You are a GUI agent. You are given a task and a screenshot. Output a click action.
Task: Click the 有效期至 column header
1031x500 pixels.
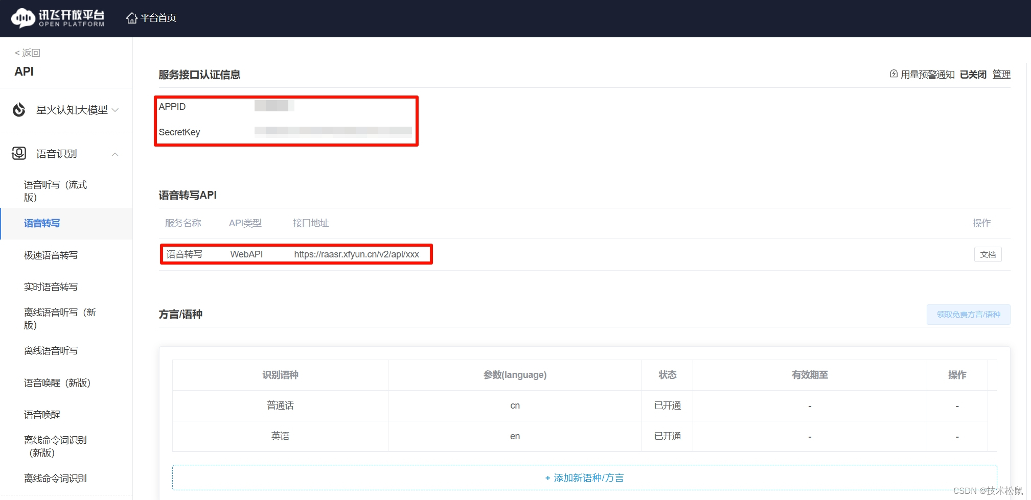coord(810,375)
